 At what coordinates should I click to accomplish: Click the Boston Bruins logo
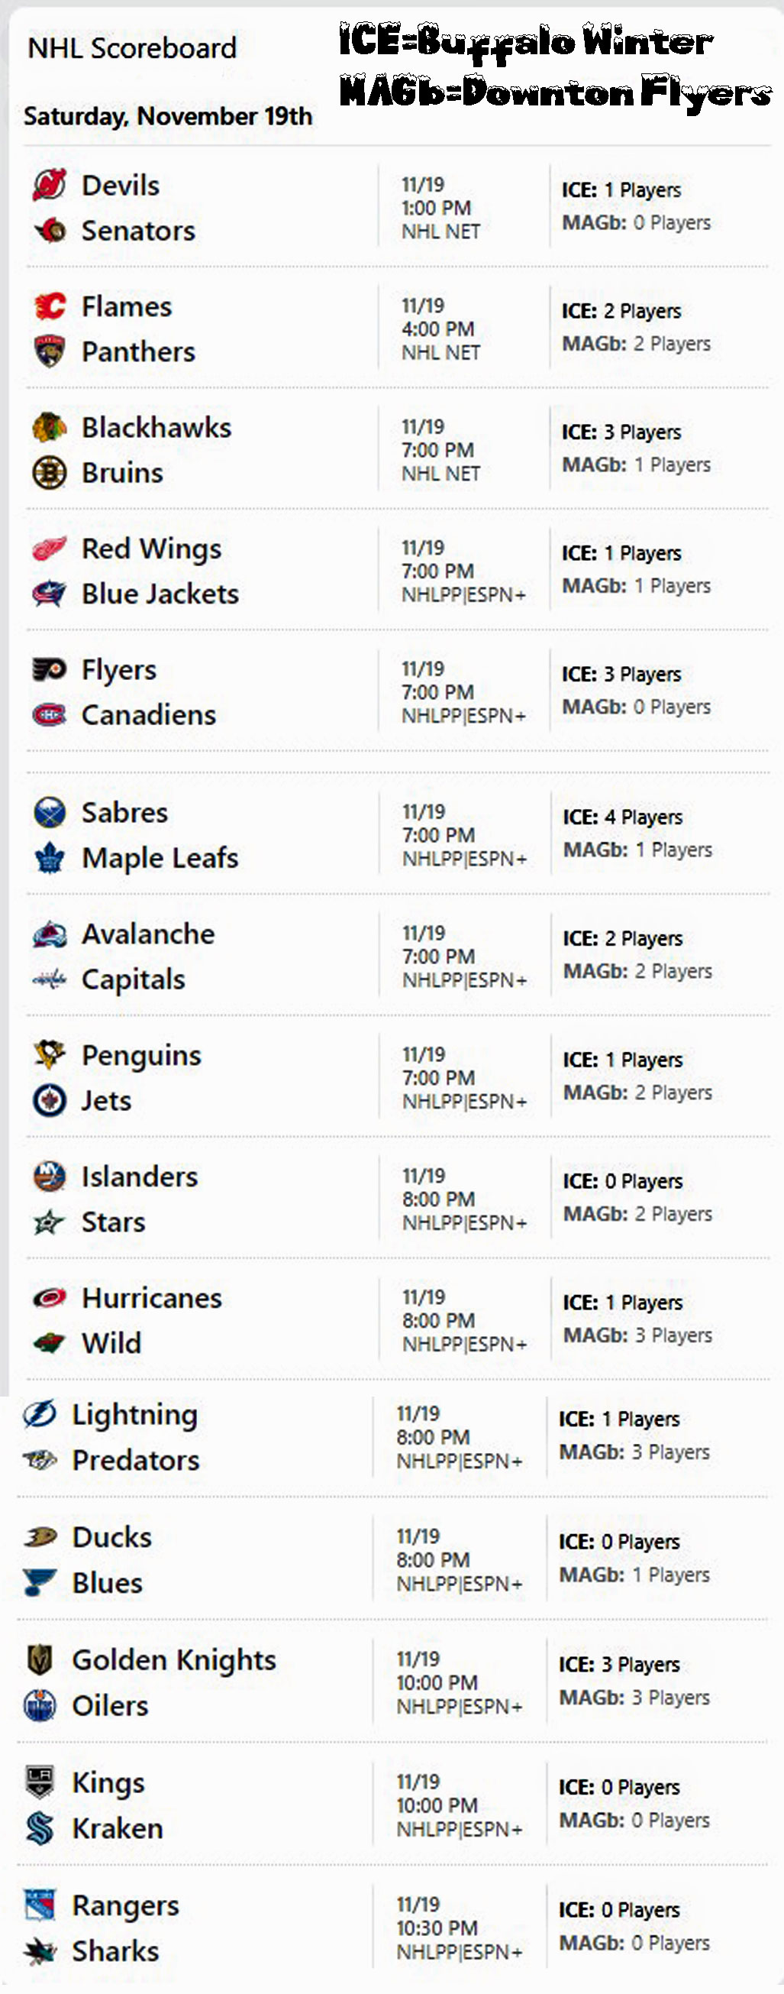[50, 472]
